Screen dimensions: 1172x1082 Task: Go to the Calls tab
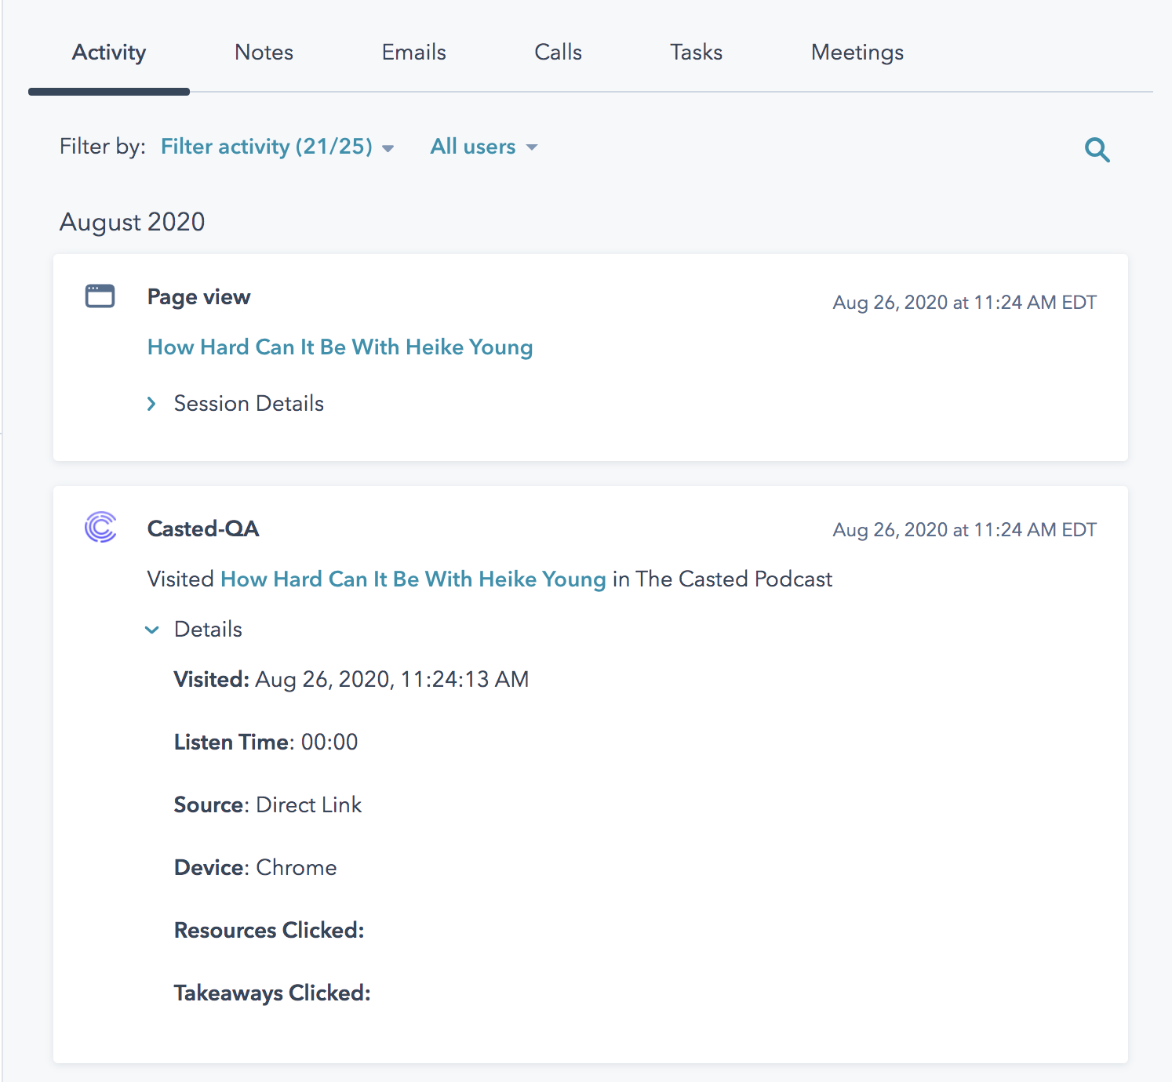point(558,53)
